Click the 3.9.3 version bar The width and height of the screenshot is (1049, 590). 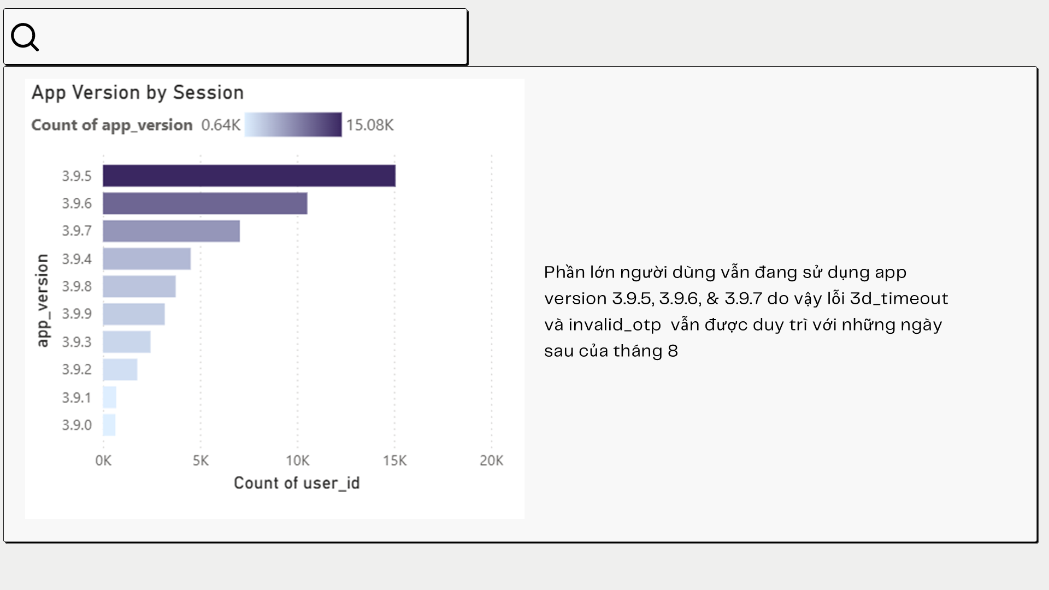pos(127,342)
